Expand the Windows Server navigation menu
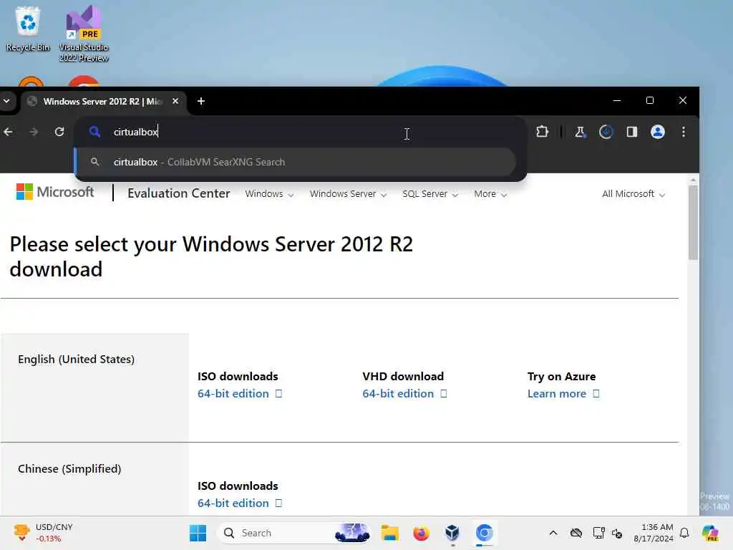 tap(349, 193)
